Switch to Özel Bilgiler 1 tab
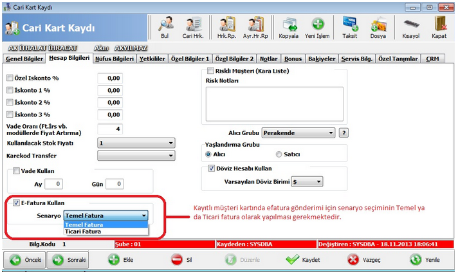 click(x=190, y=59)
